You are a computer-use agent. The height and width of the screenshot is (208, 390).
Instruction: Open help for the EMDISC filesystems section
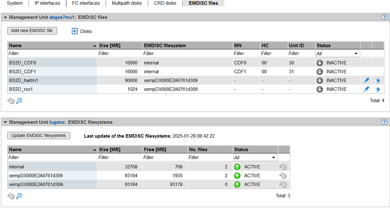click(384, 122)
